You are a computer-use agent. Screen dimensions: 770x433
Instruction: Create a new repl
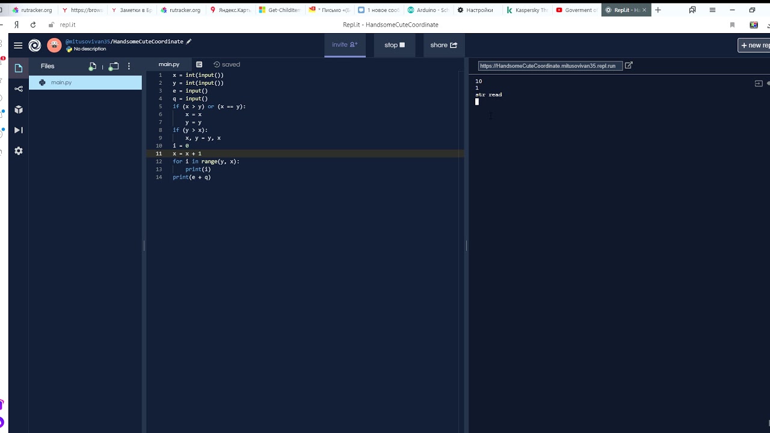click(754, 45)
